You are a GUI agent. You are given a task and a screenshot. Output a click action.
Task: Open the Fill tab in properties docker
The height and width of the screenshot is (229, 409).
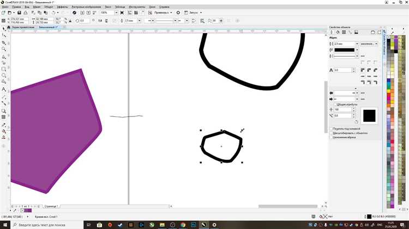338,32
